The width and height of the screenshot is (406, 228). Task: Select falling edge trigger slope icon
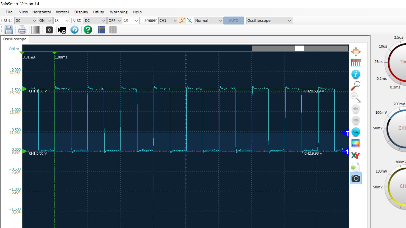pos(190,20)
